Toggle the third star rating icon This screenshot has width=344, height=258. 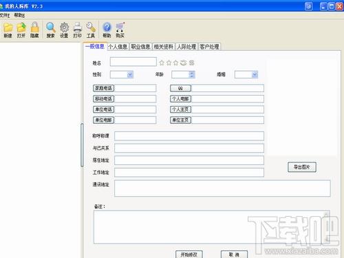[x=175, y=63]
